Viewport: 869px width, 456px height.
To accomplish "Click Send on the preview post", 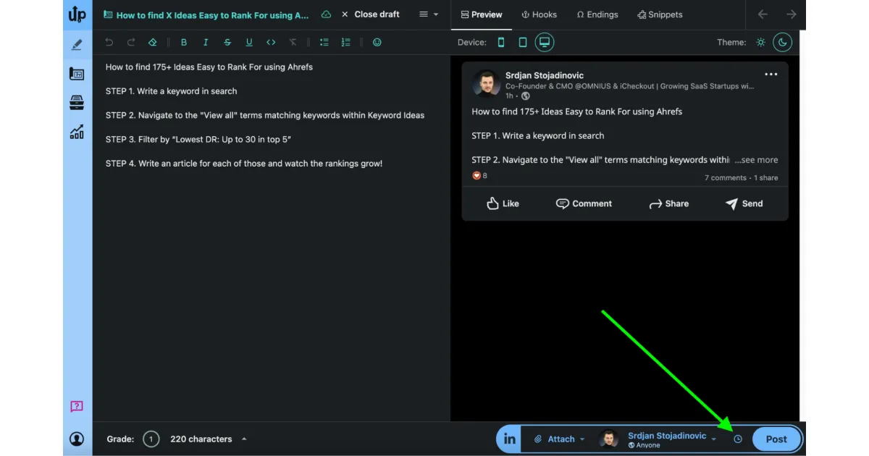I will tap(744, 203).
